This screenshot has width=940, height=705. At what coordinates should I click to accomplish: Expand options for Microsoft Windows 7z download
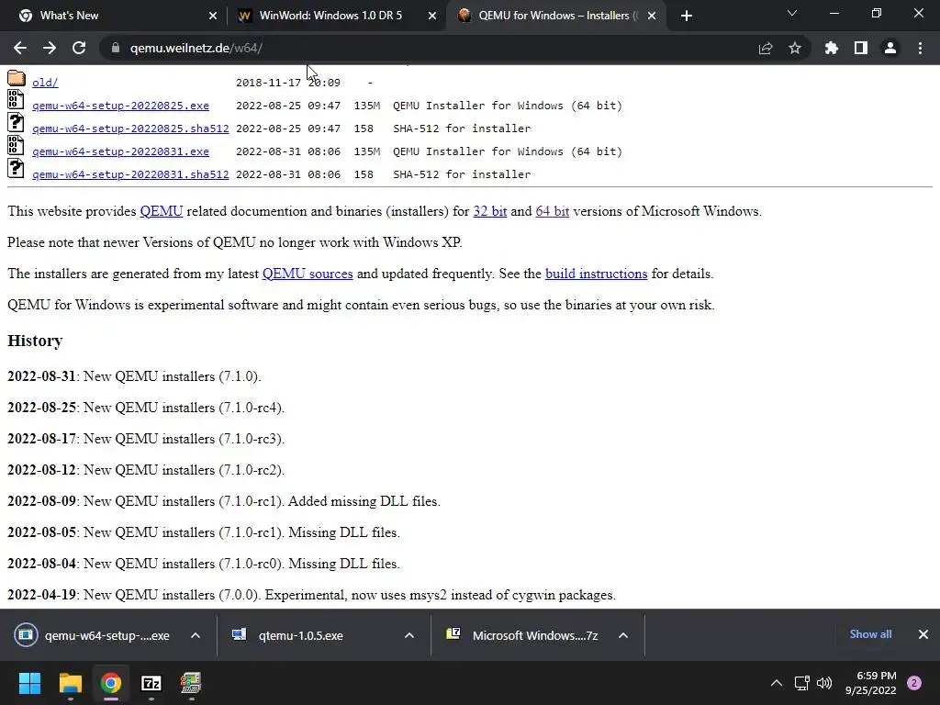click(623, 635)
